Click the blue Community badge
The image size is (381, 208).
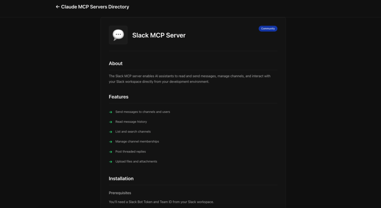click(268, 29)
